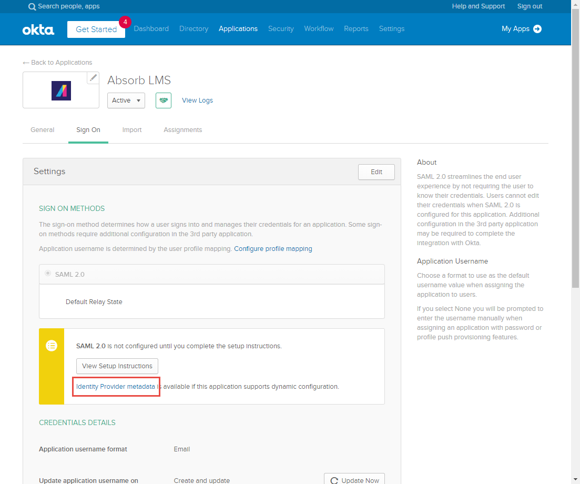The image size is (580, 484).
Task: Click the green handshake partner icon
Action: pyautogui.click(x=163, y=100)
